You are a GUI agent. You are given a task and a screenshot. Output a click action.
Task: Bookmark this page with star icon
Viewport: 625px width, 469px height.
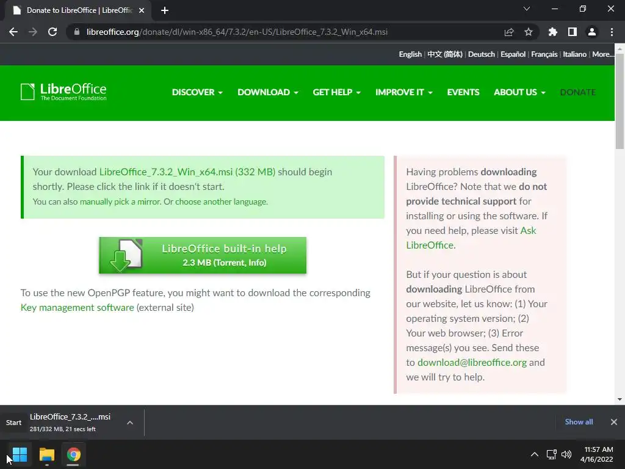click(529, 32)
